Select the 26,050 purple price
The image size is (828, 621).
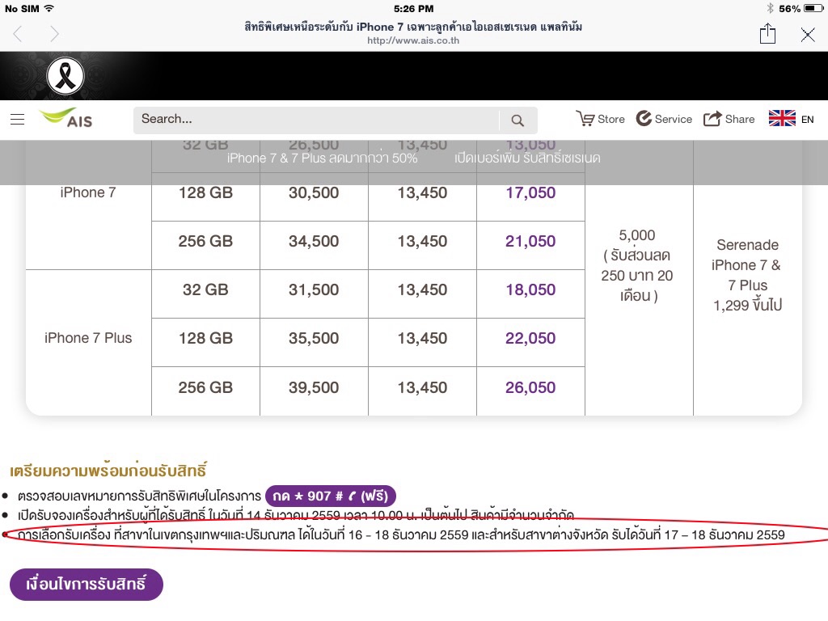[x=530, y=387]
